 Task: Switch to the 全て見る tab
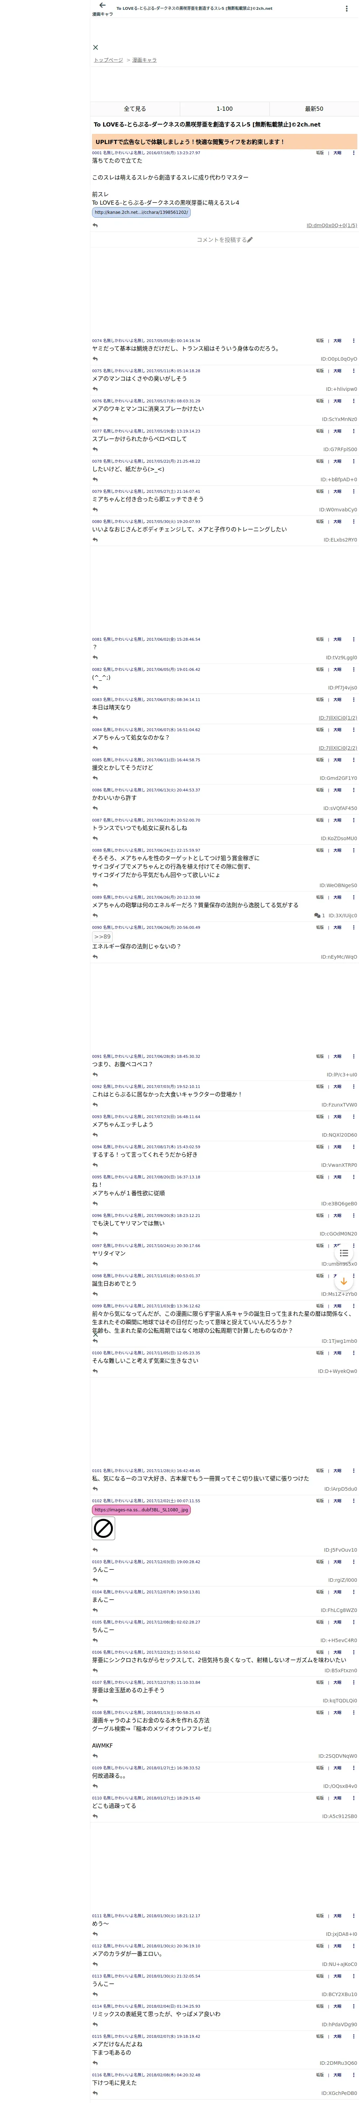pos(135,109)
